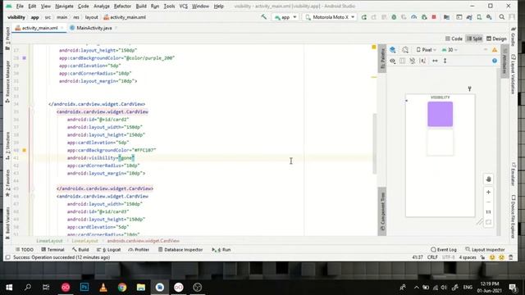Set preview zoom to 1:1

pyautogui.click(x=489, y=211)
